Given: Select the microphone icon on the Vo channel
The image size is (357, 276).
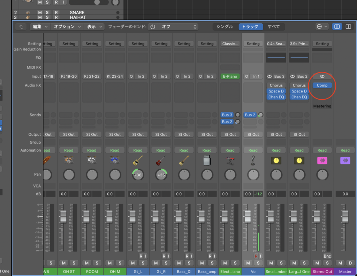Looking at the screenshot, I should tap(253, 160).
